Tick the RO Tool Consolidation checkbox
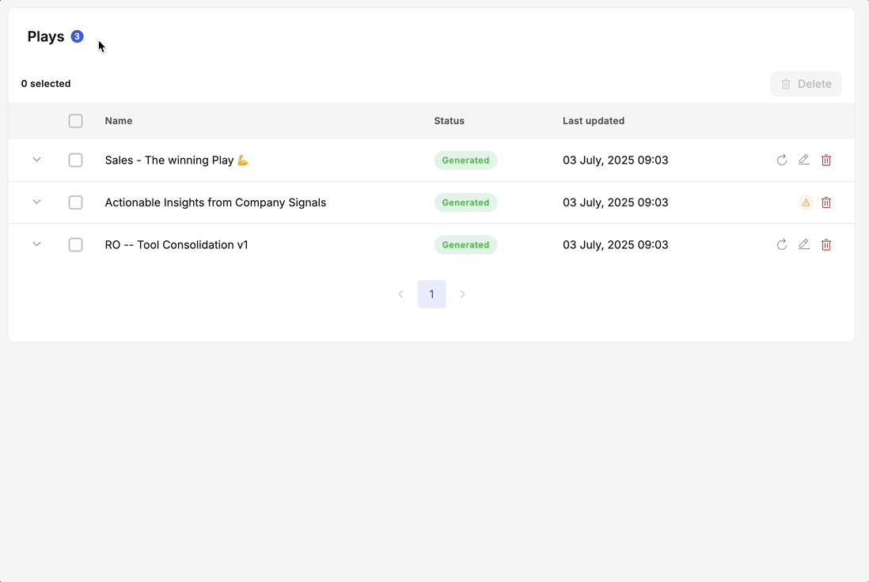Viewport: 869px width, 582px height. (x=75, y=245)
